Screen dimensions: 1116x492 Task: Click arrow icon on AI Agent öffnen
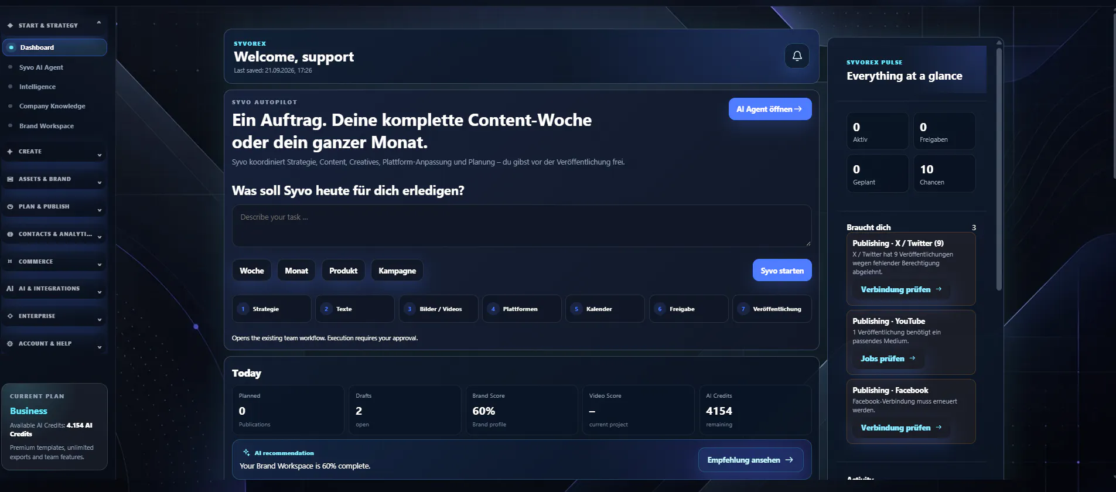click(x=798, y=109)
